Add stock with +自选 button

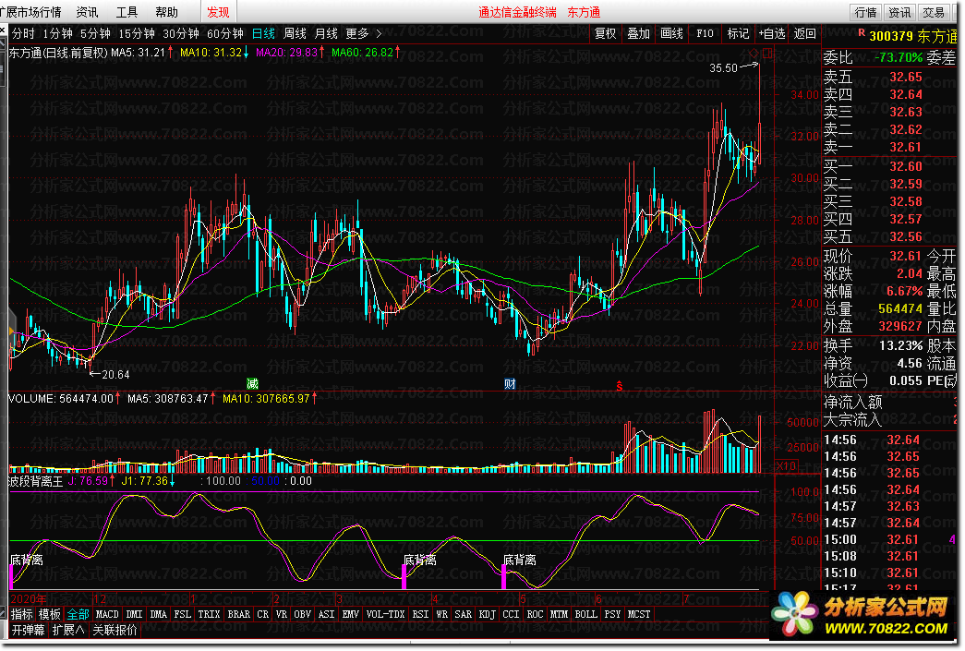click(x=772, y=34)
